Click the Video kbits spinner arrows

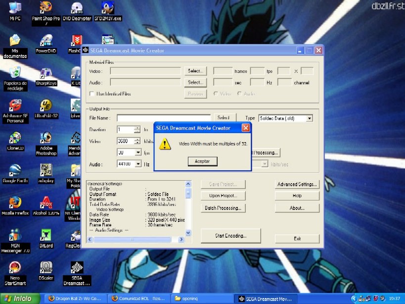137,141
